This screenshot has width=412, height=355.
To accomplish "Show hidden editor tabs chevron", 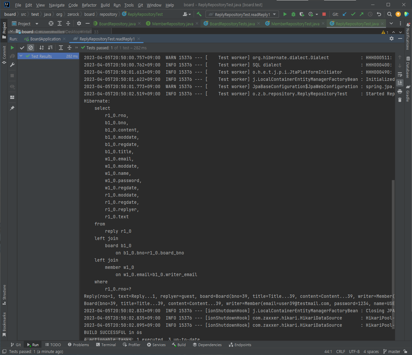I will point(391,23).
